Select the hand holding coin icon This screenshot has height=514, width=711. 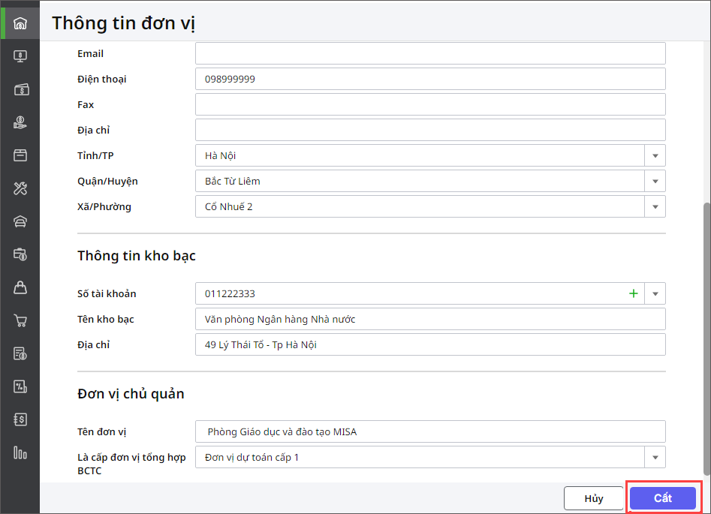pyautogui.click(x=20, y=122)
